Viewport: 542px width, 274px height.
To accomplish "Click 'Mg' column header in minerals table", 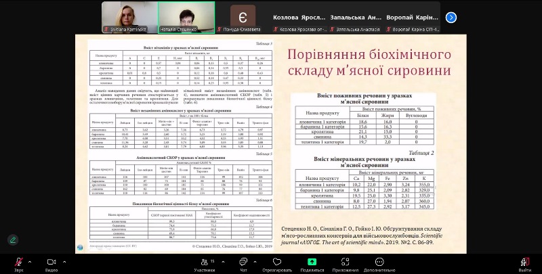I will [x=371, y=179].
